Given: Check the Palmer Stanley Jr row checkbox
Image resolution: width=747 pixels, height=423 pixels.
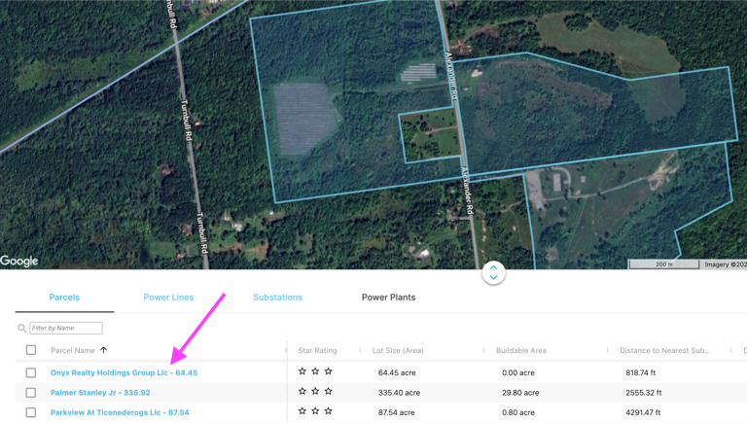Looking at the screenshot, I should 31,393.
